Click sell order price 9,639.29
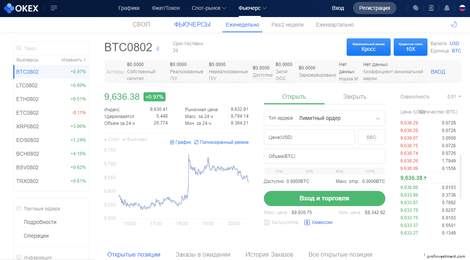The height and width of the screenshot is (260, 470). [x=409, y=123]
